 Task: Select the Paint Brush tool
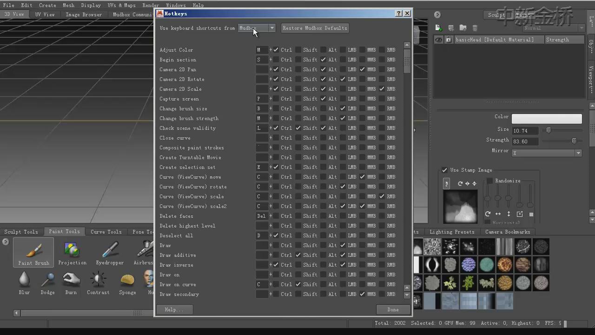tap(33, 253)
